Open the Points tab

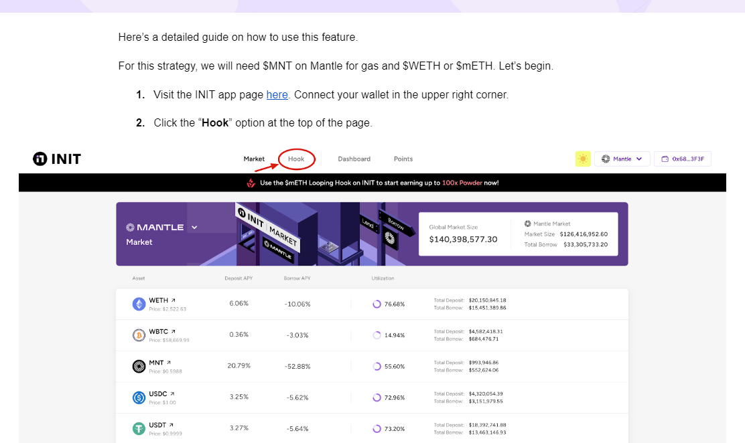(403, 159)
